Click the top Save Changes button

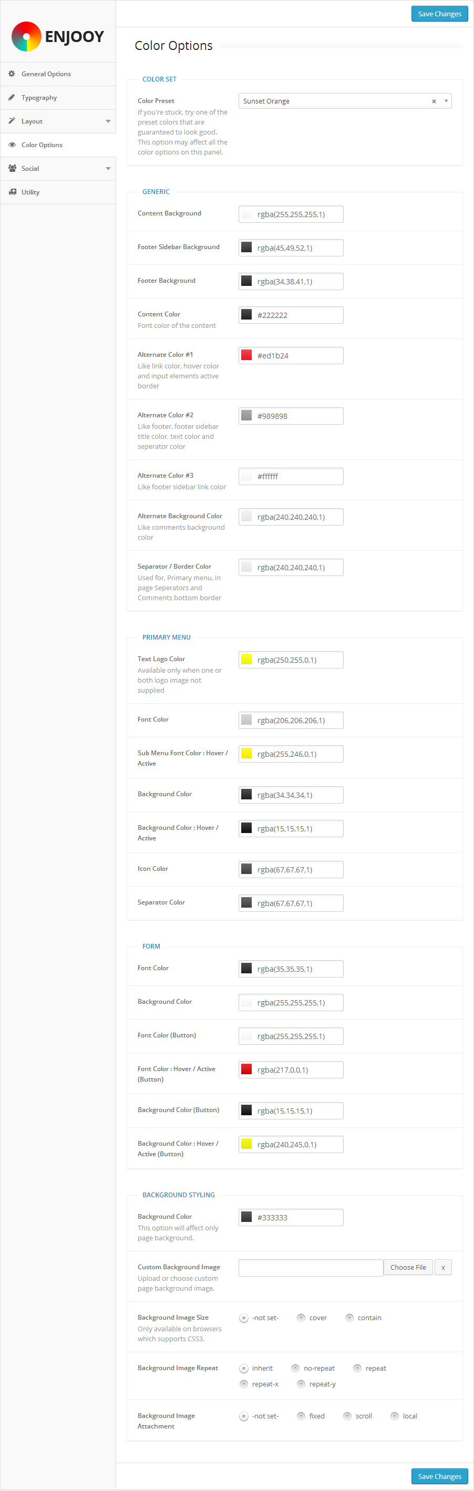pyautogui.click(x=439, y=14)
